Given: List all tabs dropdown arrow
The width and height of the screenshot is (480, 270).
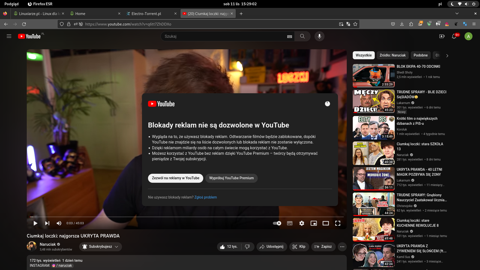Looking at the screenshot, I should click(457, 13).
